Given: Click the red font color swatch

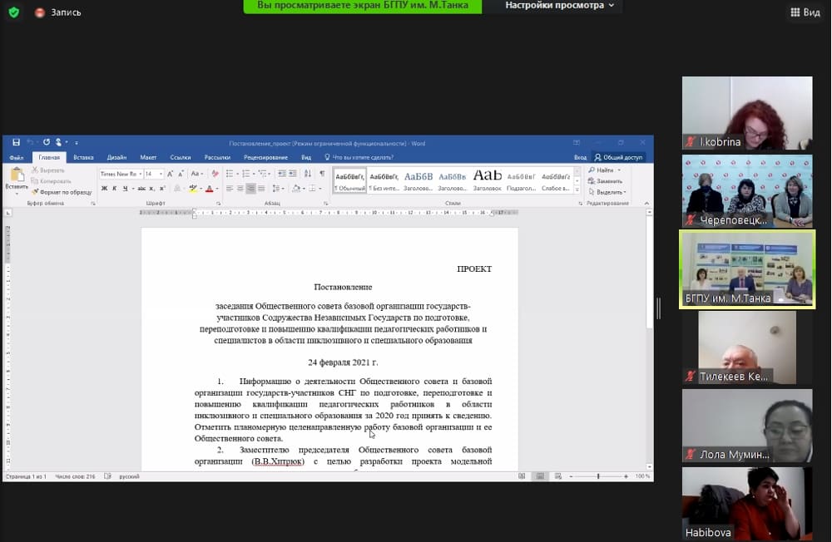Looking at the screenshot, I should pos(210,188).
